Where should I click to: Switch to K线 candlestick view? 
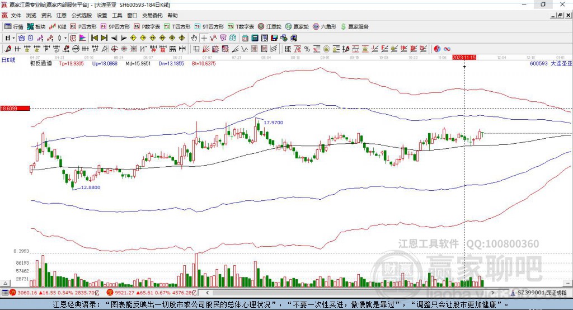click(58, 27)
